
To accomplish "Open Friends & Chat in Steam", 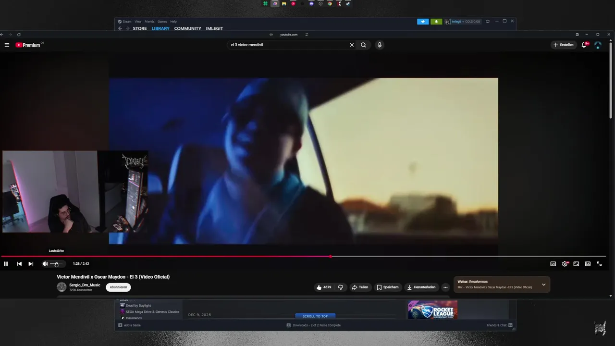I will pos(500,325).
